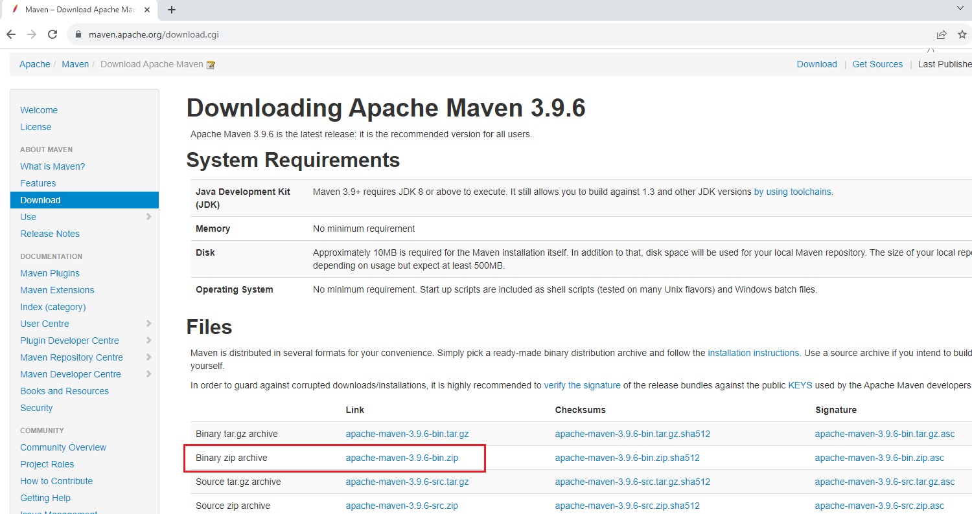Open Project Roles link
The height and width of the screenshot is (514, 972).
(47, 464)
